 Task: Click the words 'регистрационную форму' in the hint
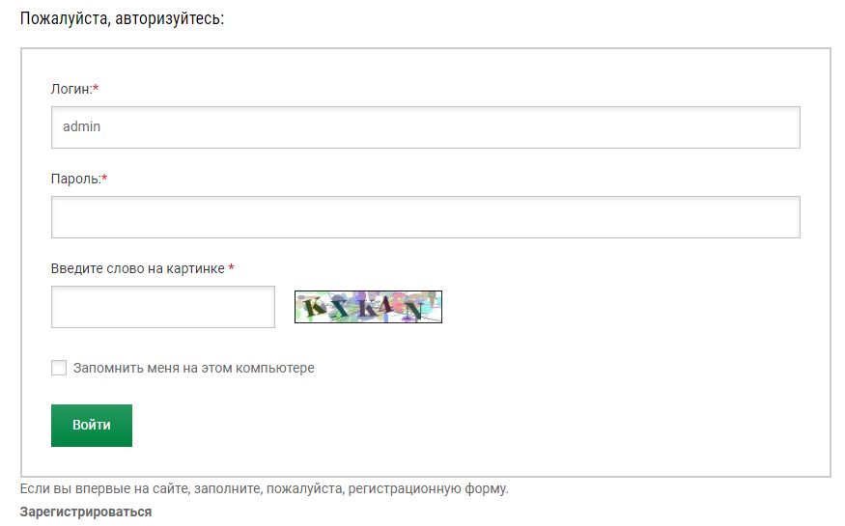428,488
